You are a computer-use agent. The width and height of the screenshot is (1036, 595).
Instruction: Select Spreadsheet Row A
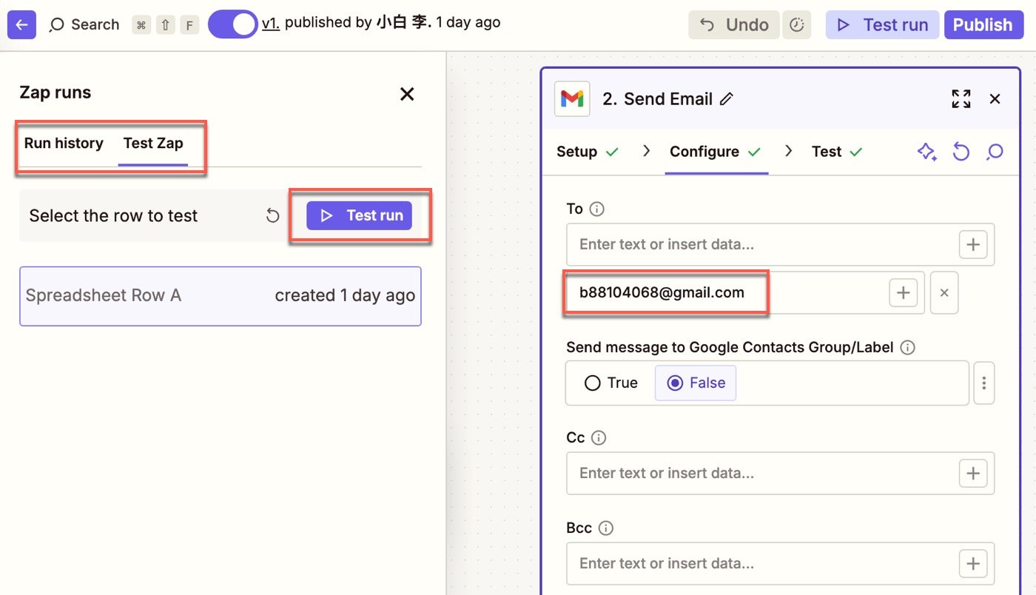(x=221, y=296)
